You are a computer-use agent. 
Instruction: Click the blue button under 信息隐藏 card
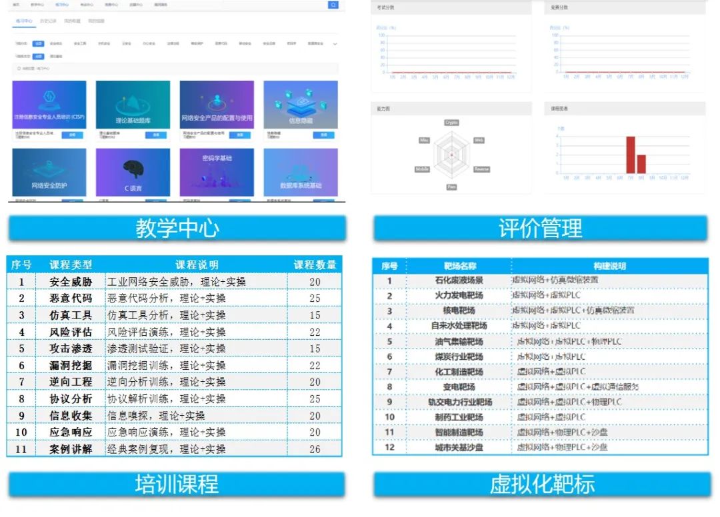[x=323, y=135]
